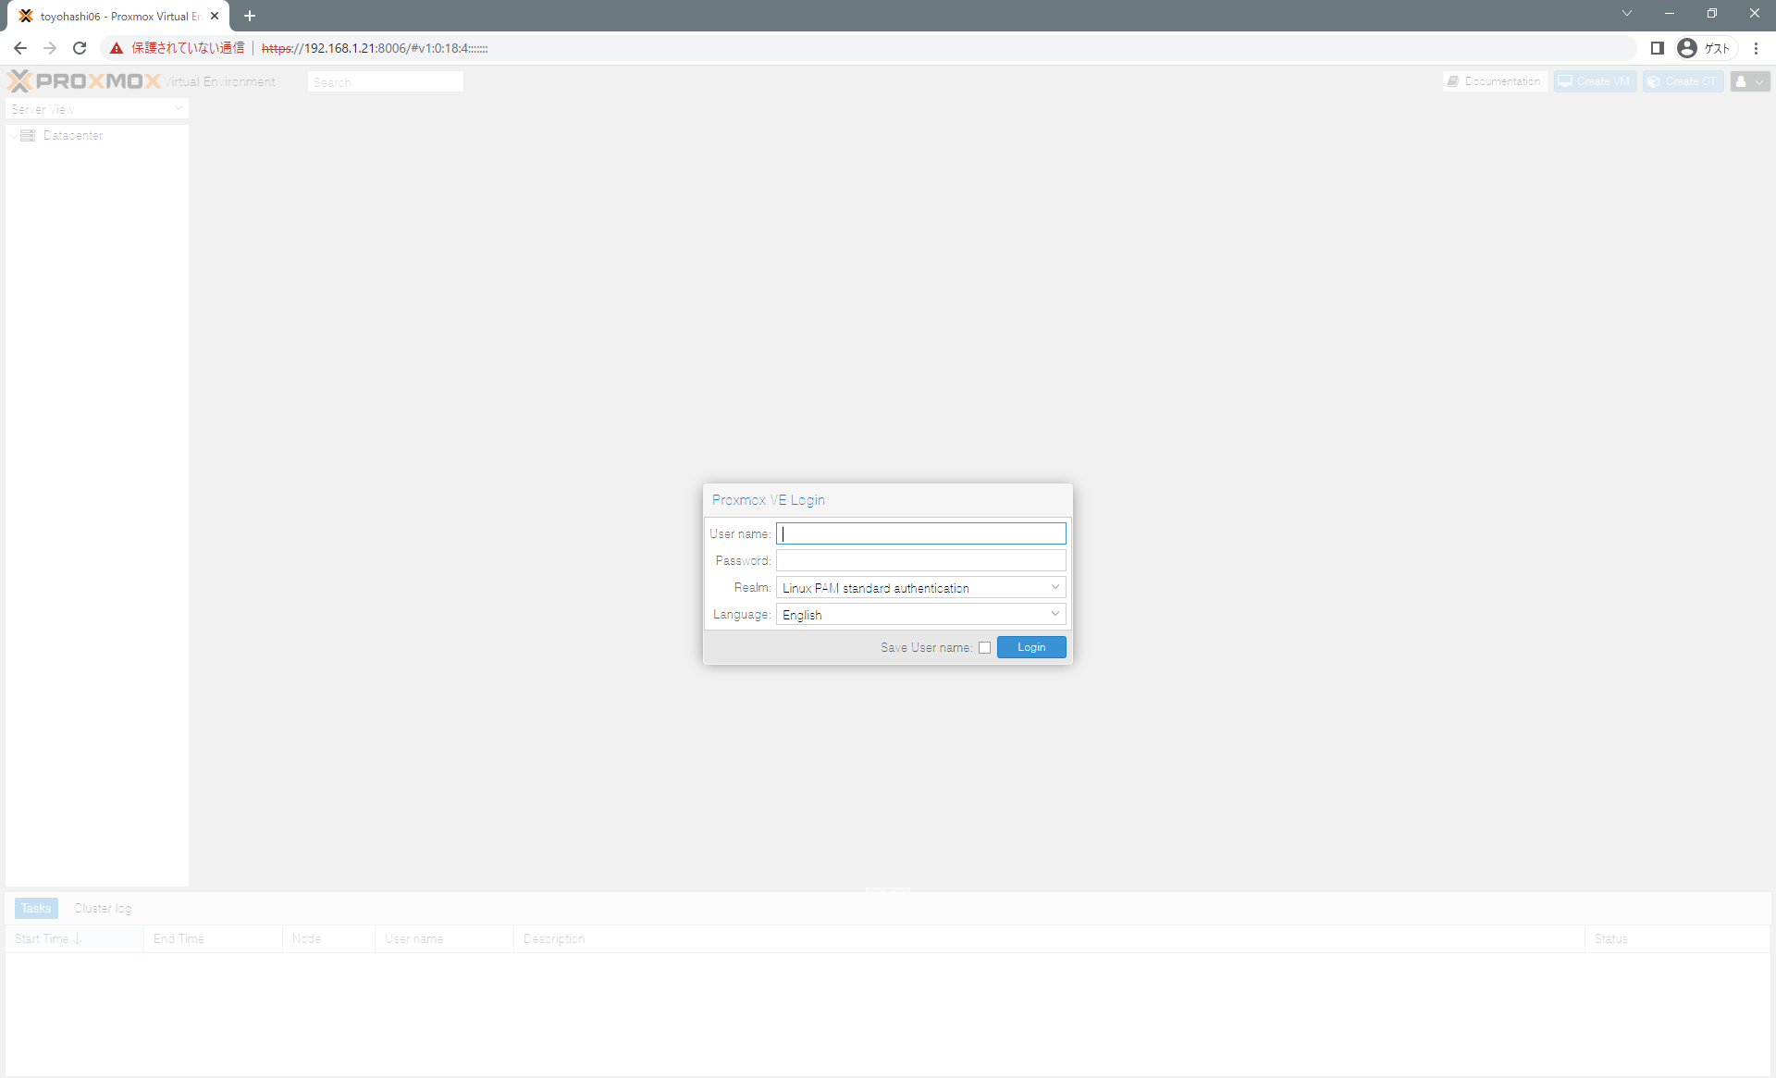Click the browser back arrow icon
This screenshot has width=1776, height=1078.
tap(20, 48)
